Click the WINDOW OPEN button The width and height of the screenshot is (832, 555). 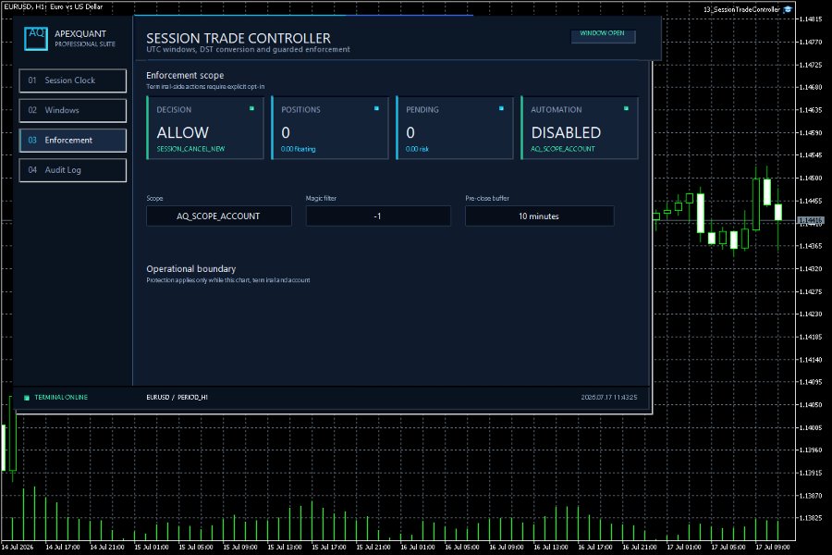[603, 35]
